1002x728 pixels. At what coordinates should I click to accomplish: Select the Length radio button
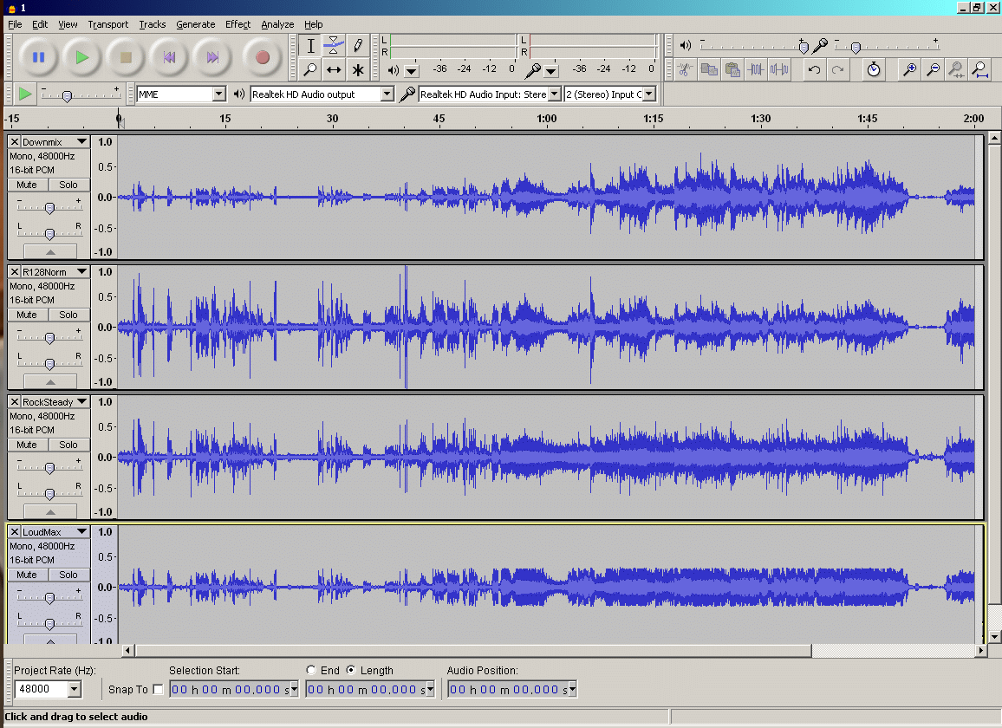pyautogui.click(x=351, y=670)
